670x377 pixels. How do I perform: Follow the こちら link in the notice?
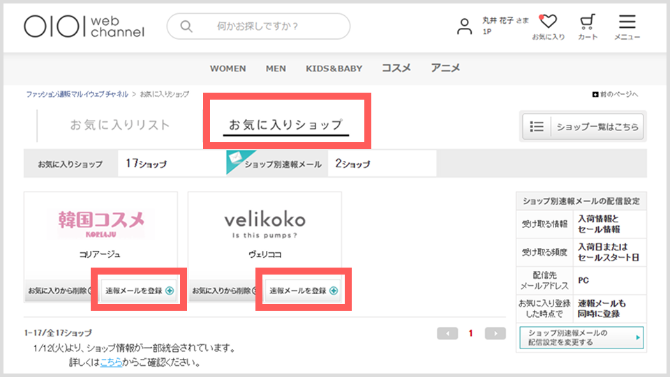111,362
